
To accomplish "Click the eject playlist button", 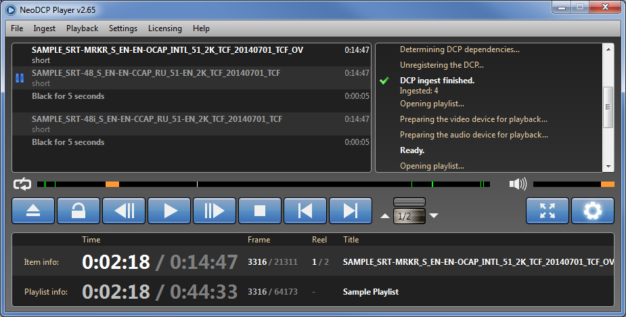I will point(33,211).
